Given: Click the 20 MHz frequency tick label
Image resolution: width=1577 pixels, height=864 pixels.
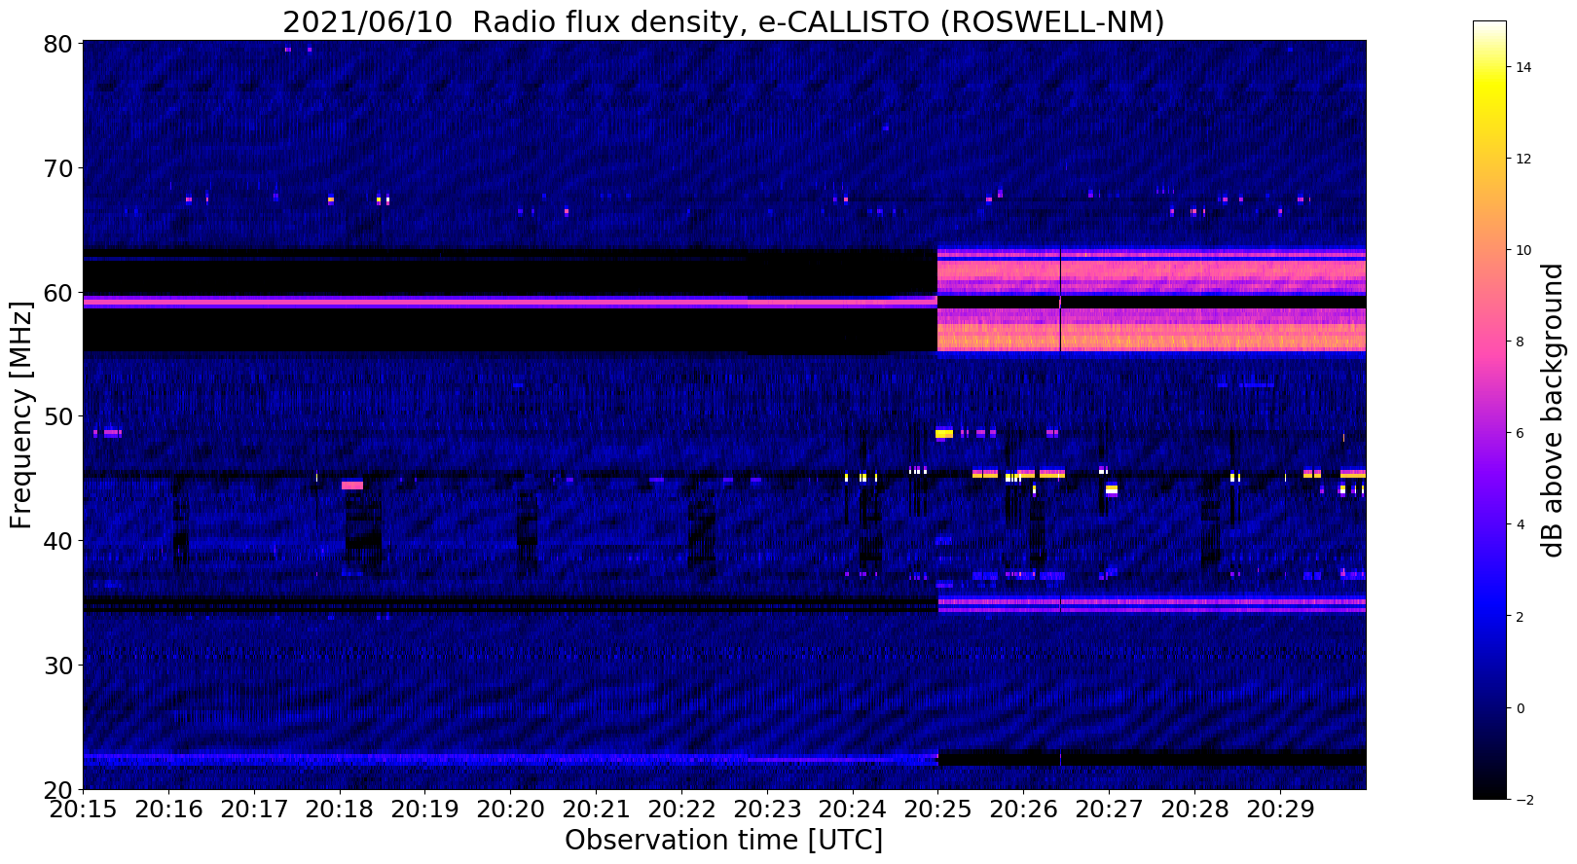Looking at the screenshot, I should pos(60,789).
